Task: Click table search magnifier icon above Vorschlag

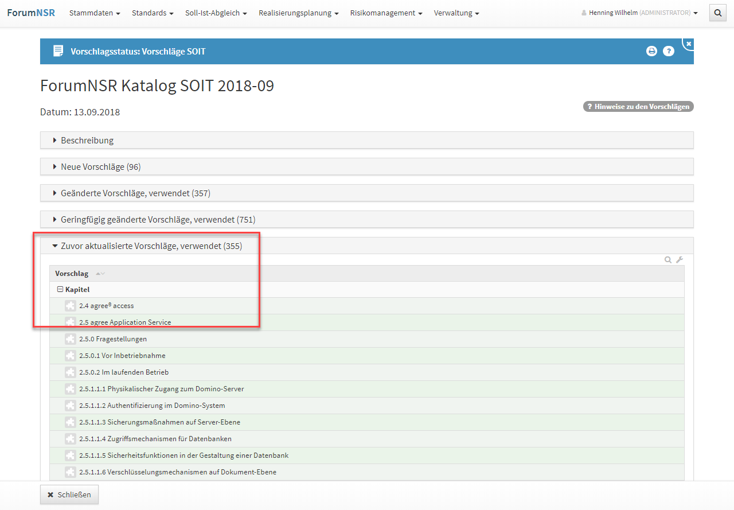Action: tap(668, 260)
